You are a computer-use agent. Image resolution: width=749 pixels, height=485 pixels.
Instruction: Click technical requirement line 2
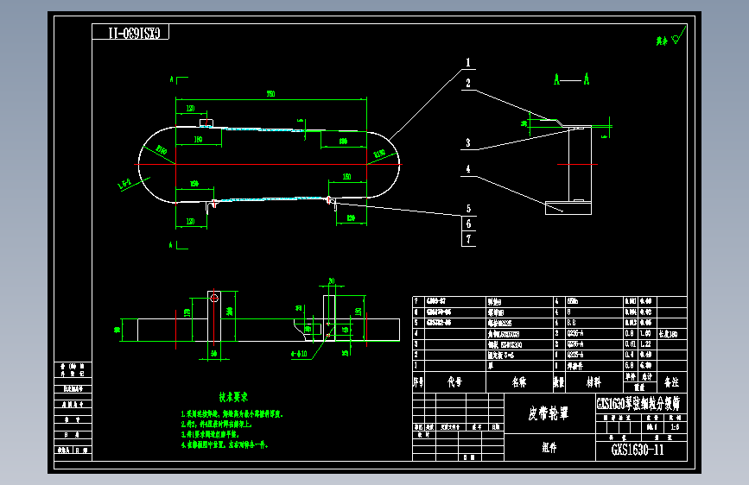click(x=216, y=424)
